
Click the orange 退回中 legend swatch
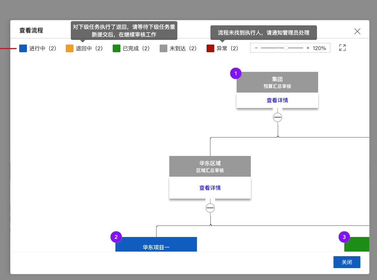click(70, 48)
